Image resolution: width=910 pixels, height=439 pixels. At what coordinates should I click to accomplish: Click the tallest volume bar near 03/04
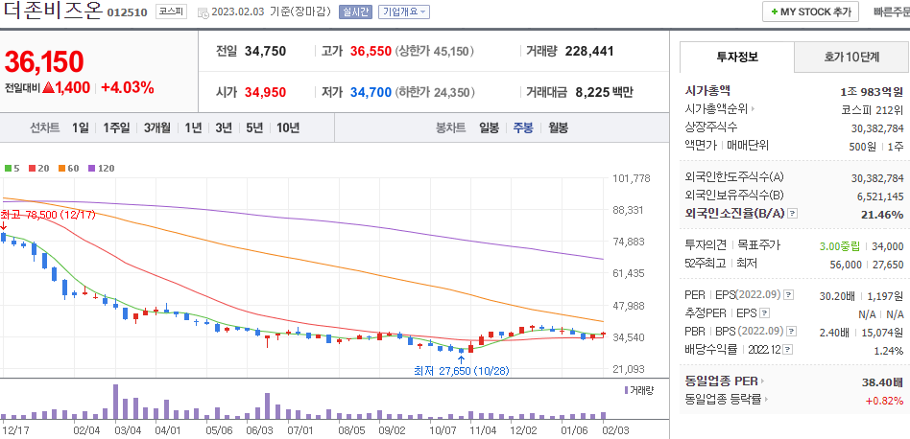(115, 402)
